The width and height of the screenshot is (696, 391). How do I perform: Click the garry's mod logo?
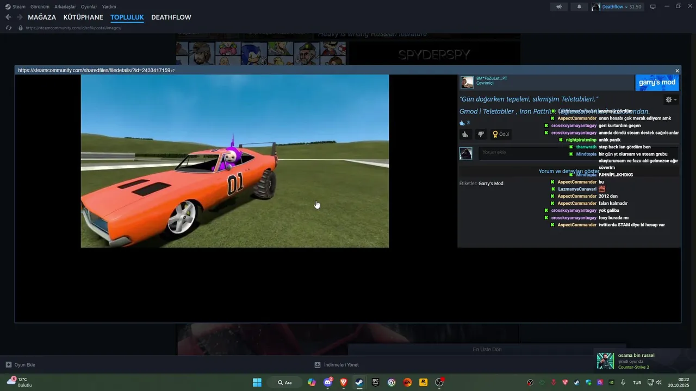657,83
